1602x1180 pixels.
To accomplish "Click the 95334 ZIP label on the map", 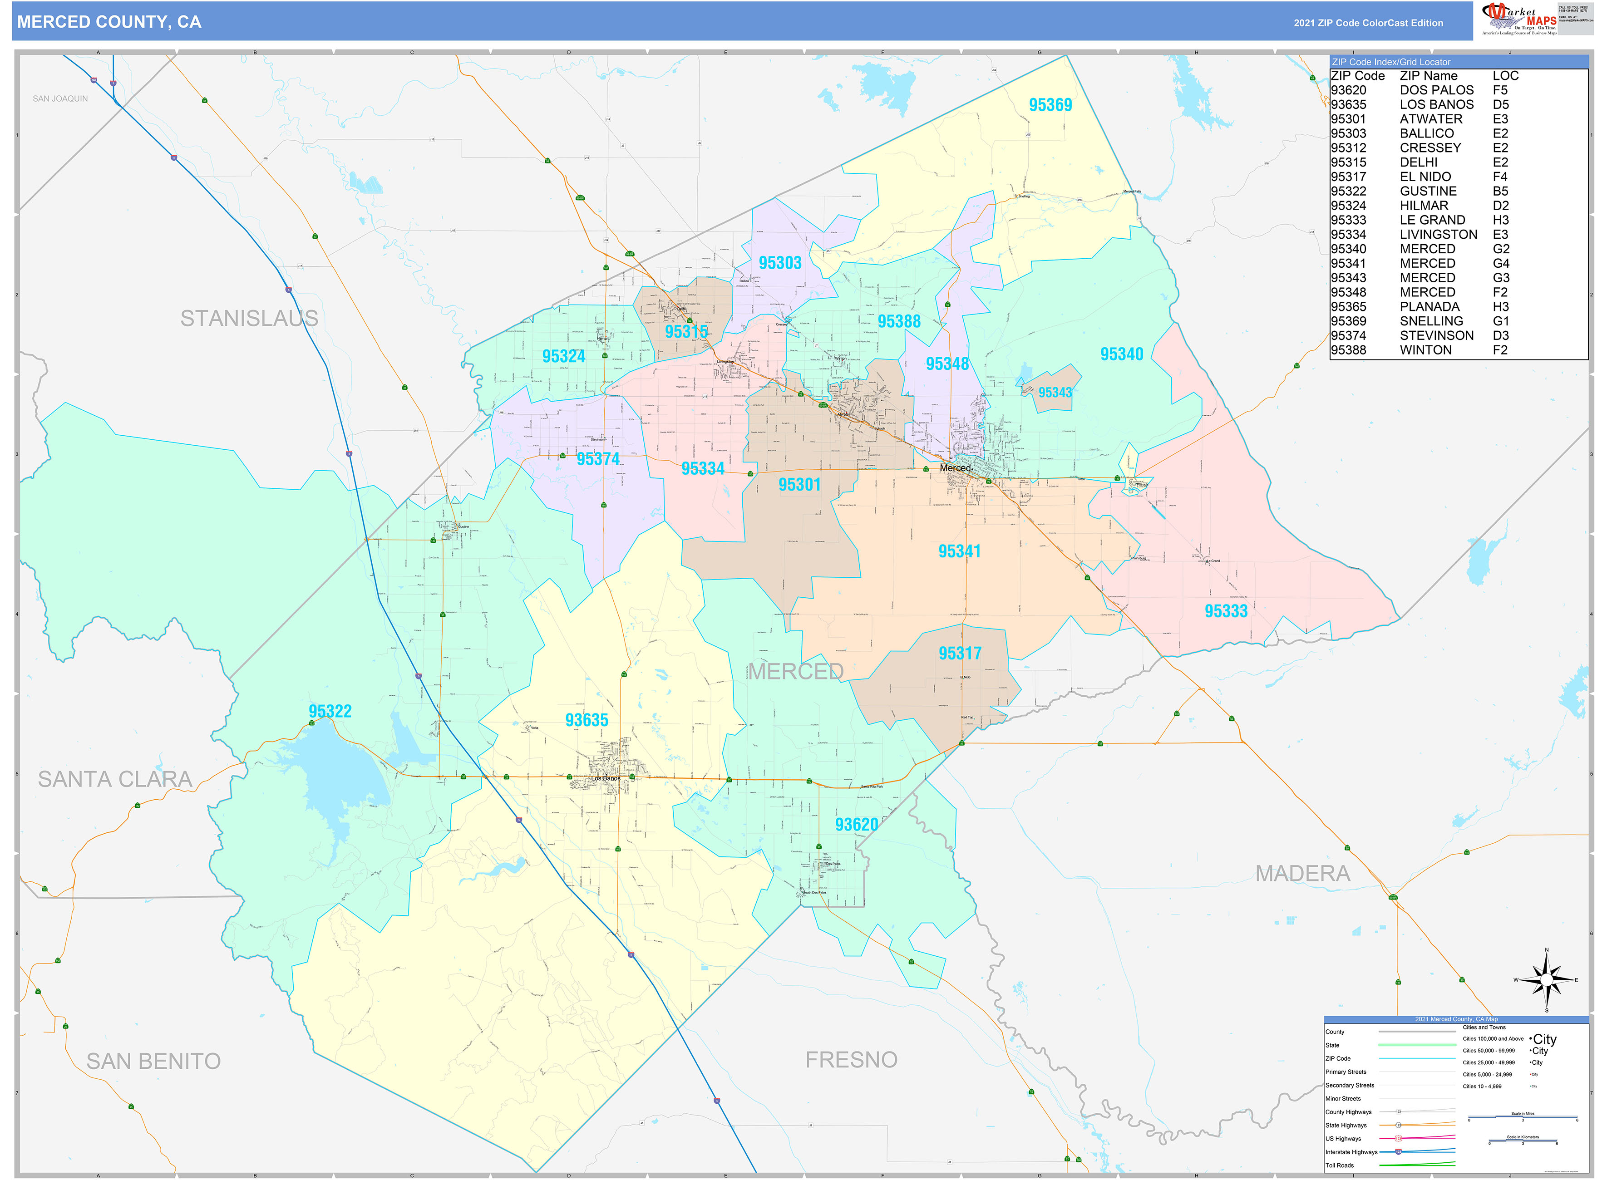I will 702,468.
